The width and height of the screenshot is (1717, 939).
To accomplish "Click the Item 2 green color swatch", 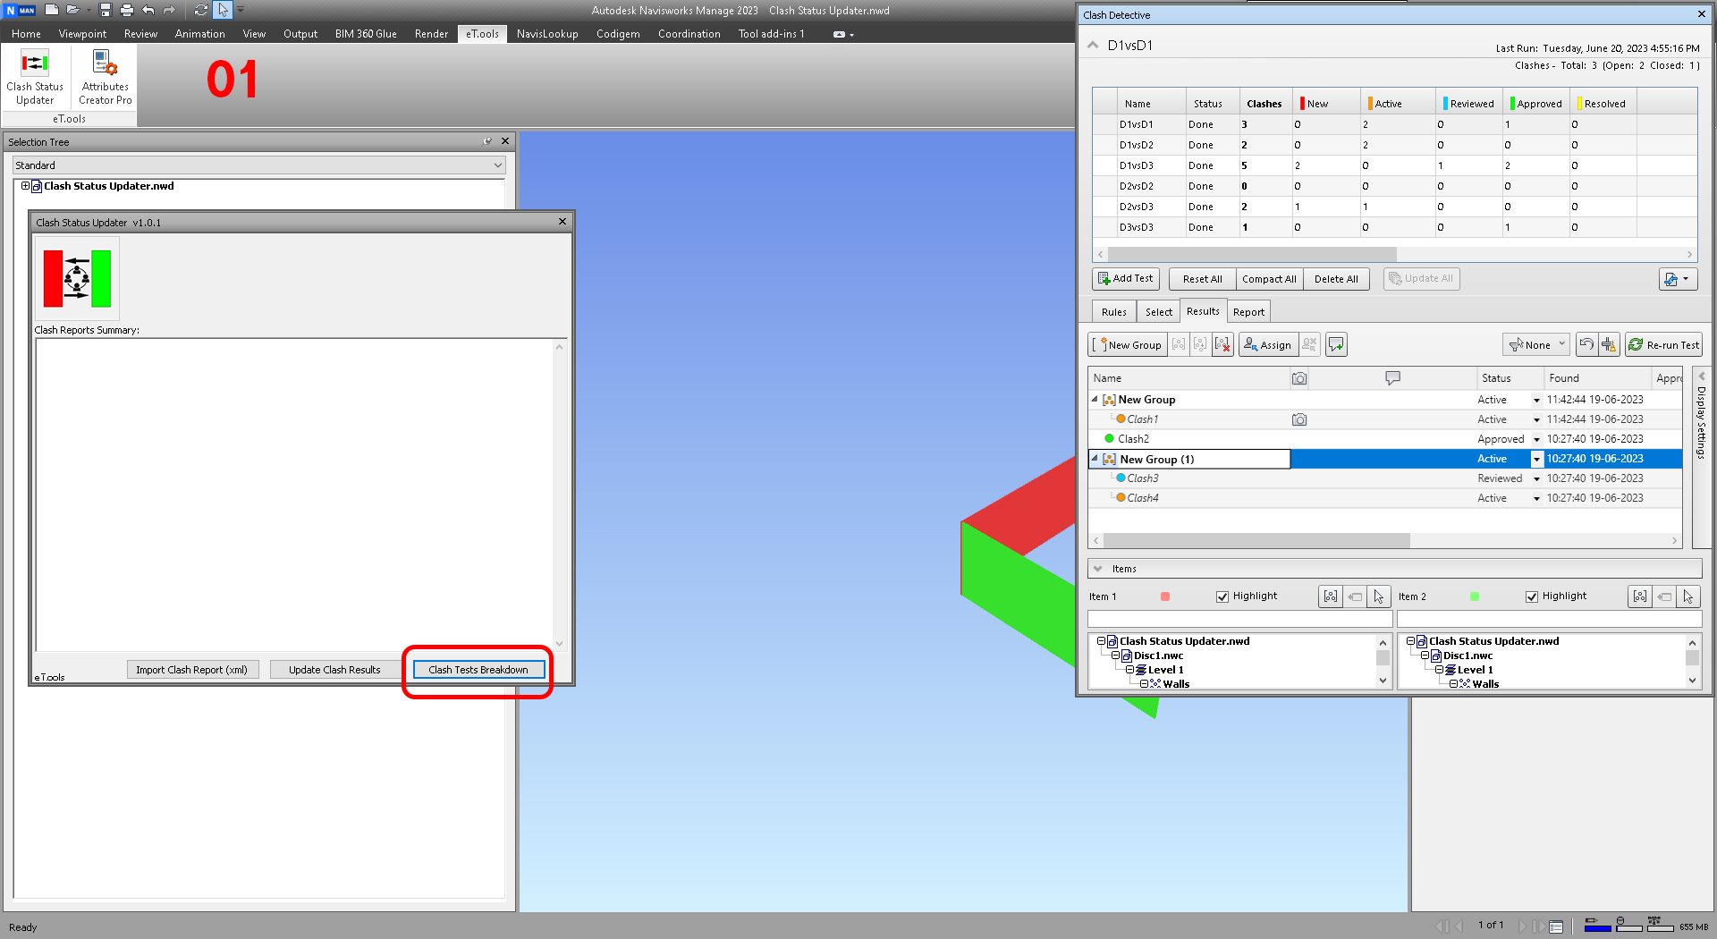I will [1475, 596].
